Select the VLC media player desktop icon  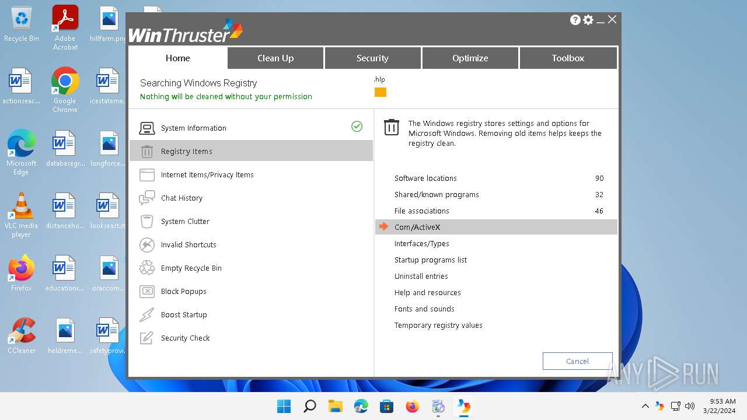22,215
